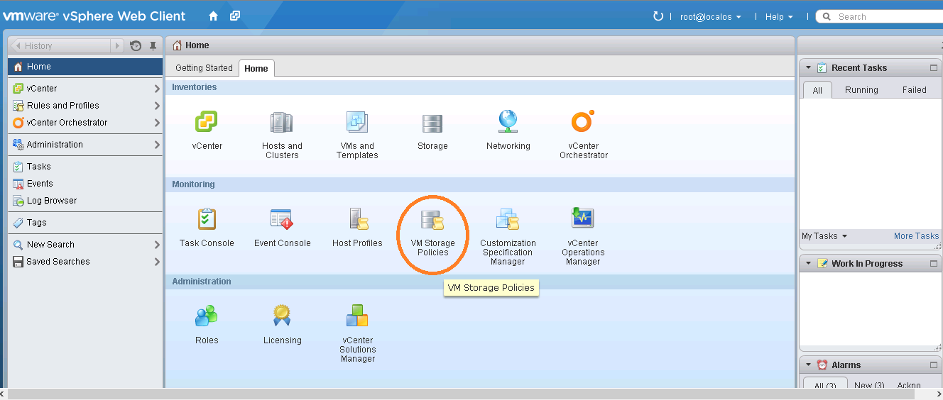Open the Storage inventory icon
The image size is (943, 400).
click(x=432, y=123)
